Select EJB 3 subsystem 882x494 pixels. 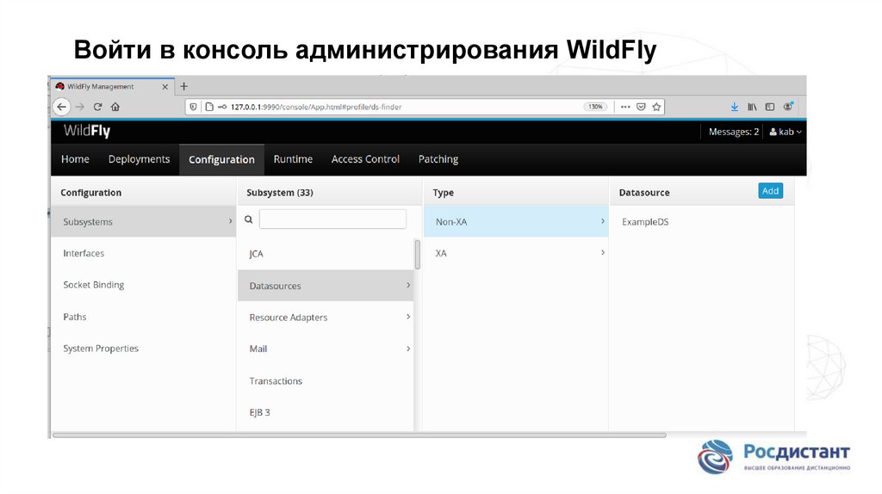tap(326, 412)
